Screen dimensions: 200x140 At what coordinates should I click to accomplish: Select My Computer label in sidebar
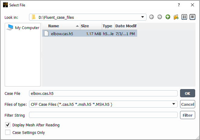point(27,28)
